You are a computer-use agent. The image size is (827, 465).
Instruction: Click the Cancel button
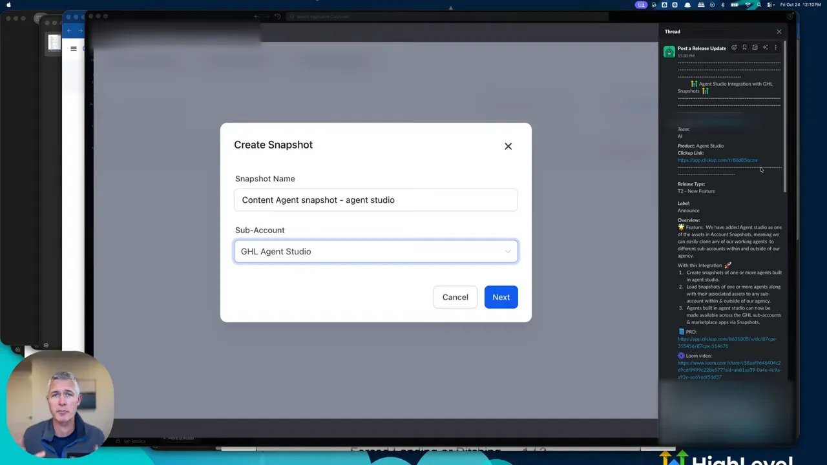pos(455,297)
